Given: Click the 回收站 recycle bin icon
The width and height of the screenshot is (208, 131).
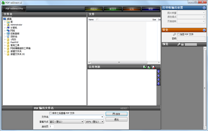Looking at the screenshot, I should click(8, 37).
